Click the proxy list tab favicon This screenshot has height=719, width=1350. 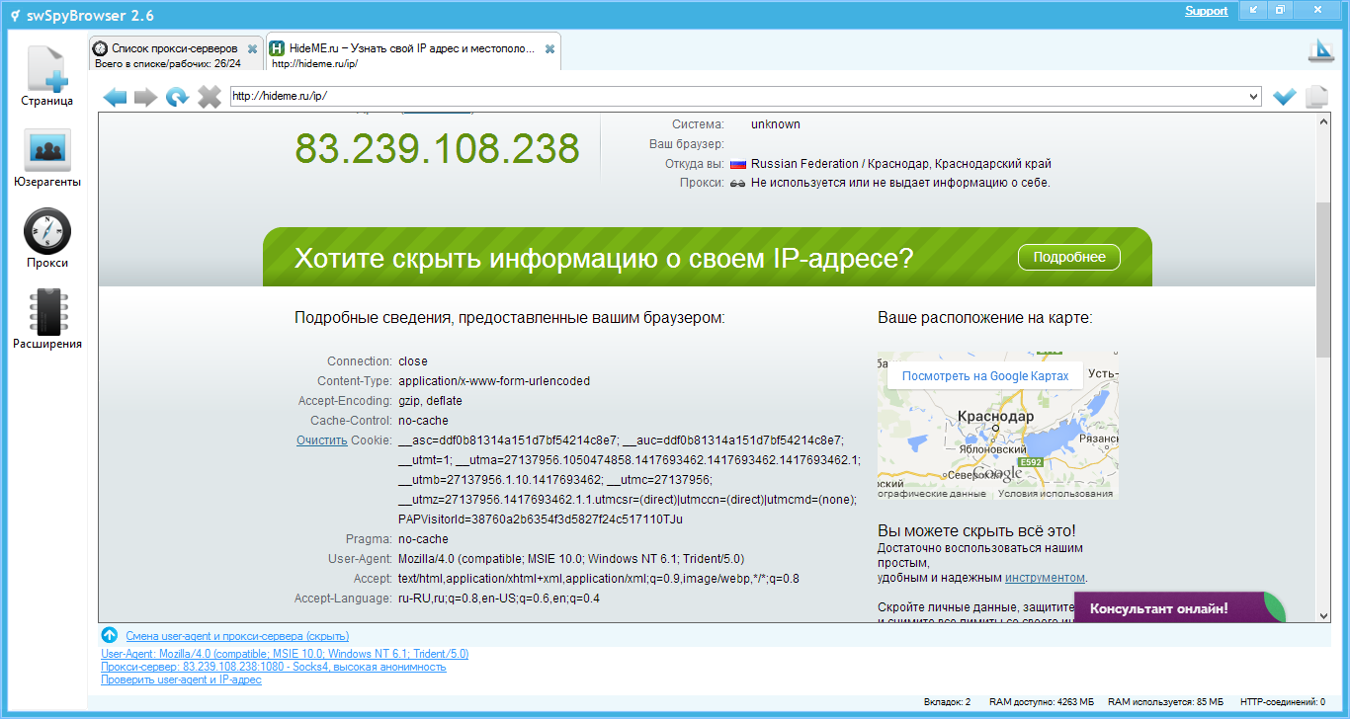[101, 48]
